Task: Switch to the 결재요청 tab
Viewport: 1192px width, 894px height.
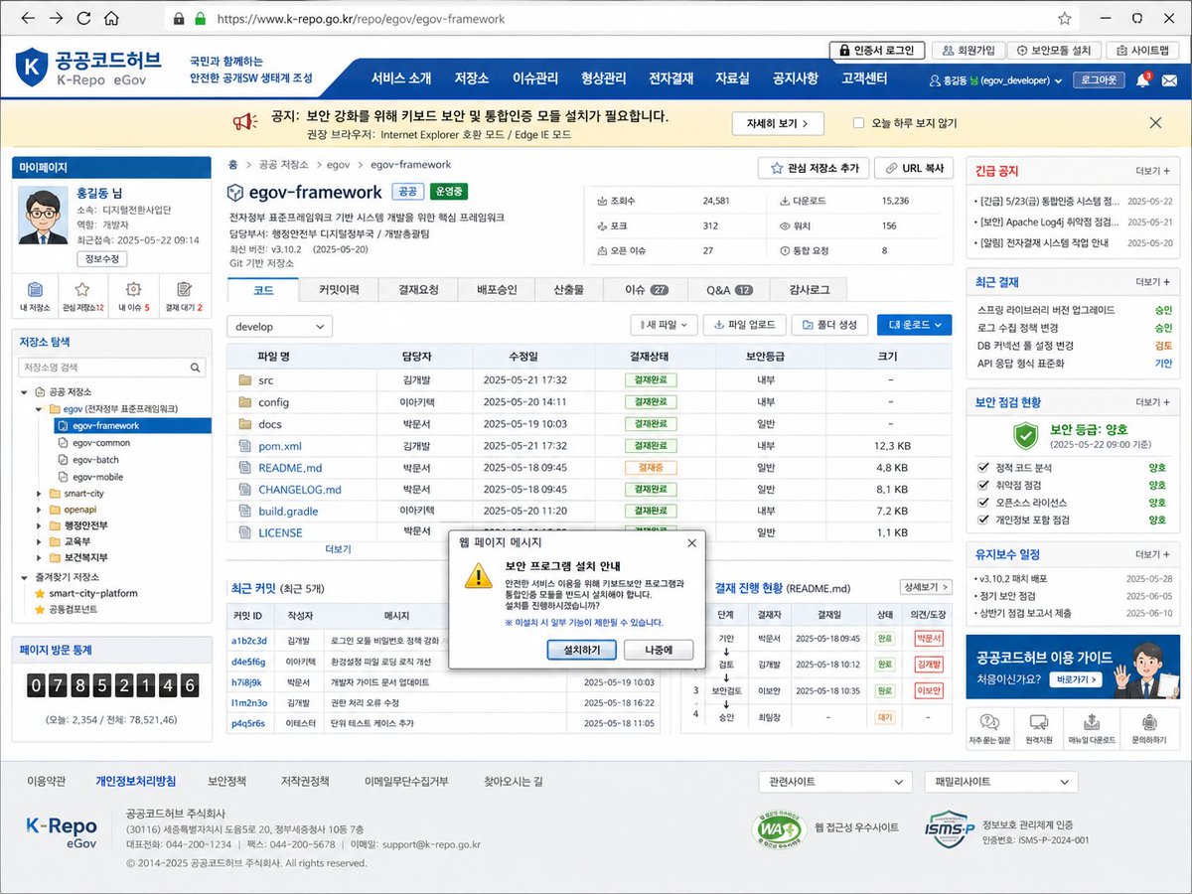Action: (x=418, y=290)
